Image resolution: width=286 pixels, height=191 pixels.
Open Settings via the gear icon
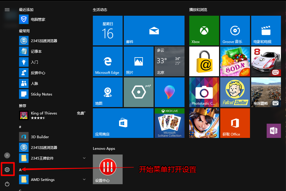pyautogui.click(x=7, y=170)
